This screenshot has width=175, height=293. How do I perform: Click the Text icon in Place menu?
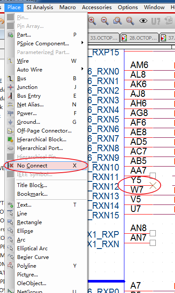[10, 205]
